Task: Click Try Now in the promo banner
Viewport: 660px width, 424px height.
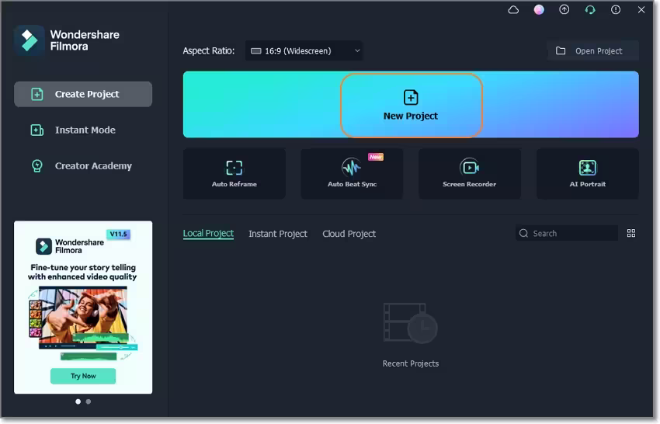Action: (x=83, y=376)
